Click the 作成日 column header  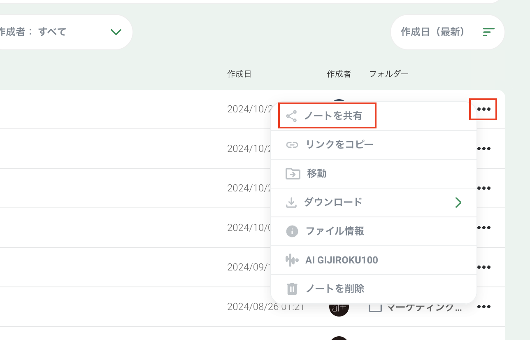[x=239, y=74]
